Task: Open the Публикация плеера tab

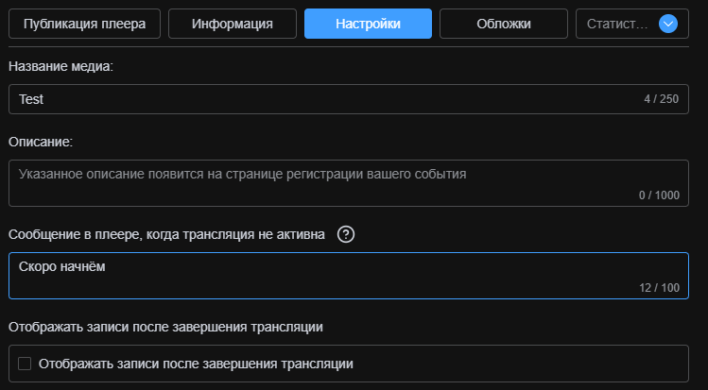Action: click(x=84, y=24)
